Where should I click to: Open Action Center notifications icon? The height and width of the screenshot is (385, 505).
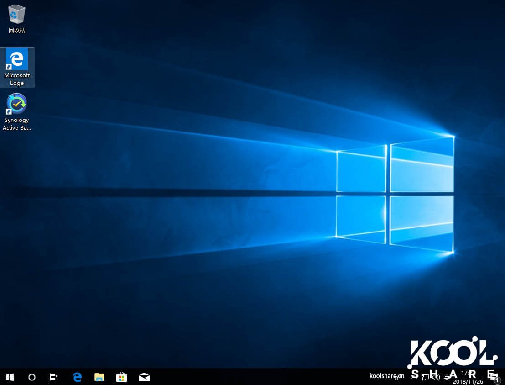pos(494,377)
